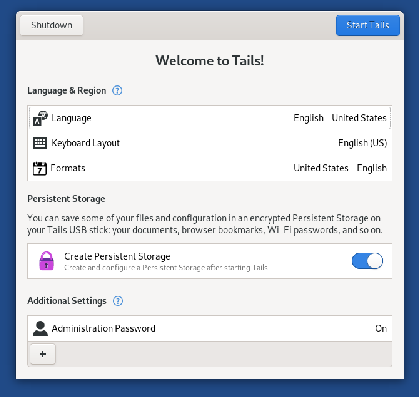
Task: Click the Additional Settings help question mark
Action: click(x=118, y=301)
